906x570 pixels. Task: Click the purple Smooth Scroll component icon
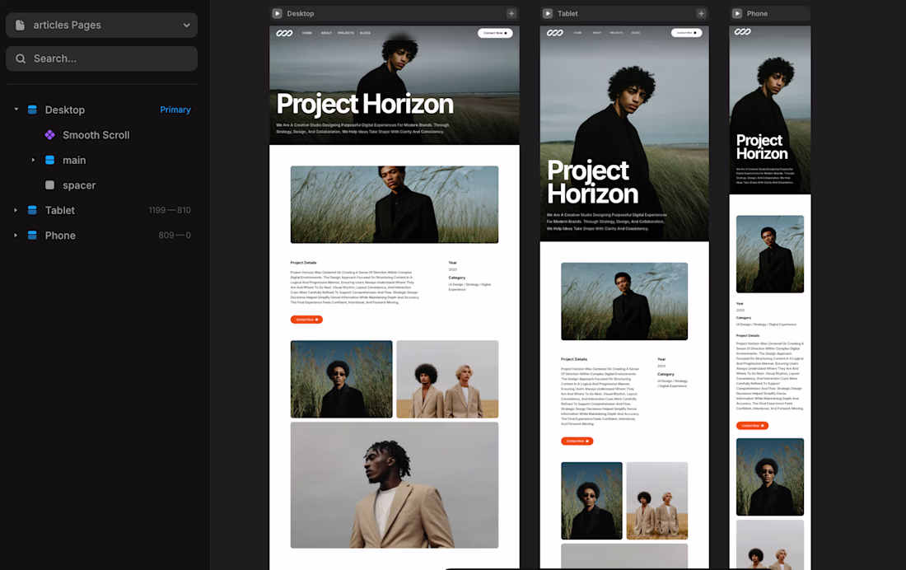50,135
